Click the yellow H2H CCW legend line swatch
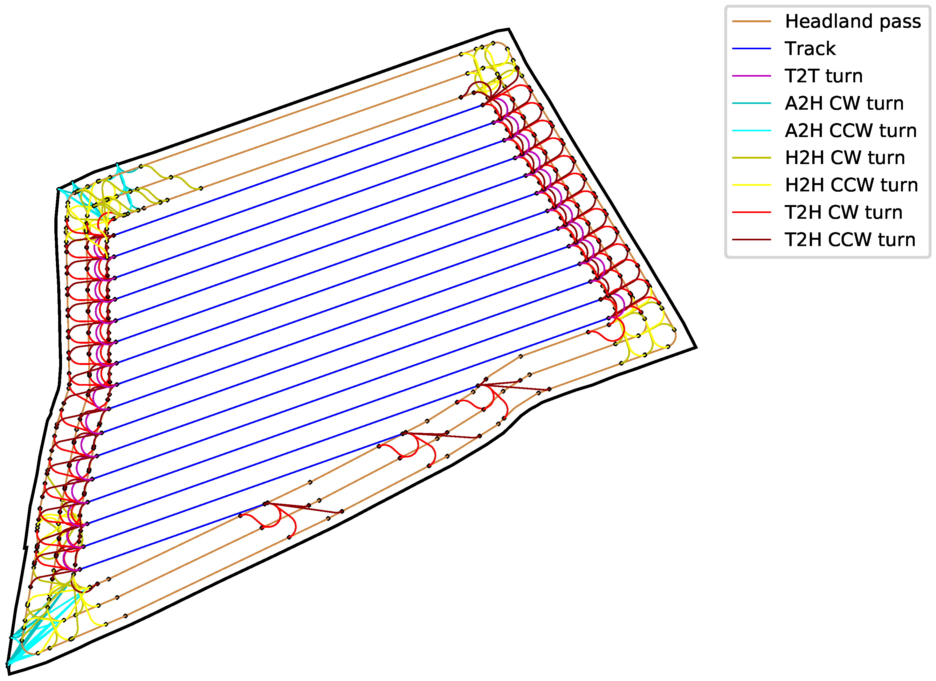The width and height of the screenshot is (936, 681). click(x=751, y=185)
